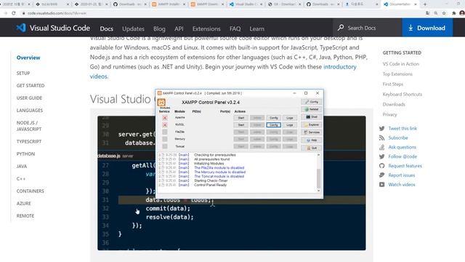The height and width of the screenshot is (262, 465).
Task: Open Shell in XAMPP panel
Action: click(312, 117)
